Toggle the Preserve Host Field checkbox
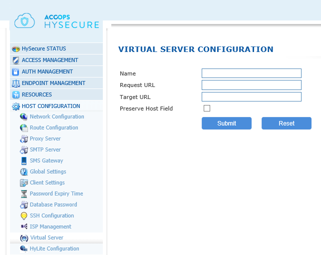321x255 pixels. (x=207, y=108)
